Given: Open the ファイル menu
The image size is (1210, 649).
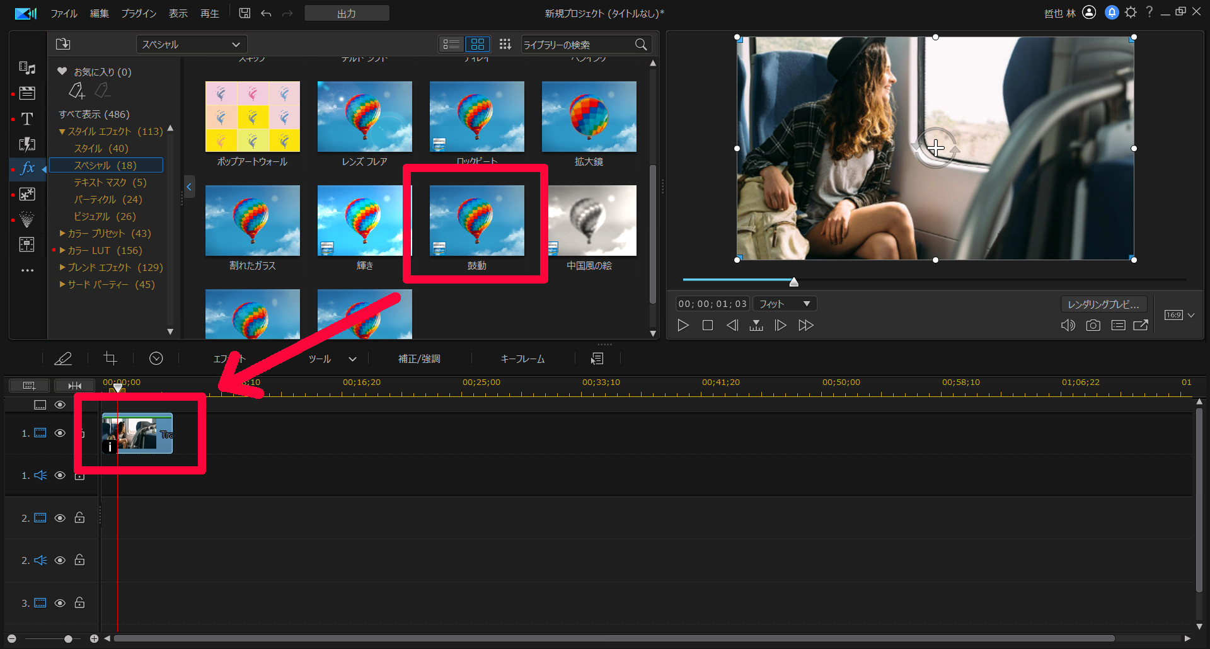Looking at the screenshot, I should [x=64, y=13].
